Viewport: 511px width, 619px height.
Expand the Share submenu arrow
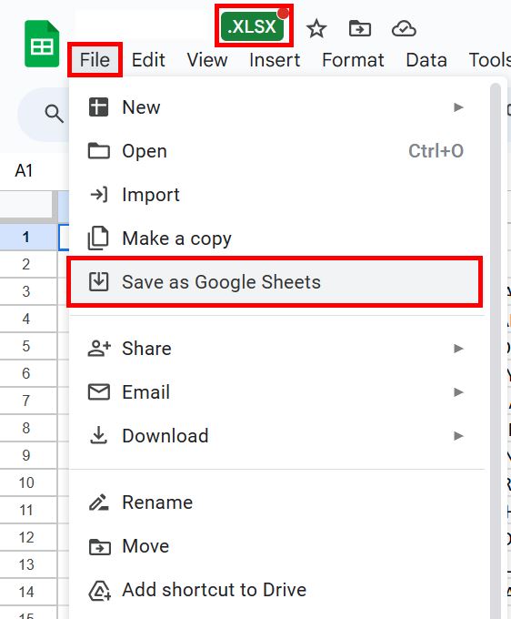458,349
